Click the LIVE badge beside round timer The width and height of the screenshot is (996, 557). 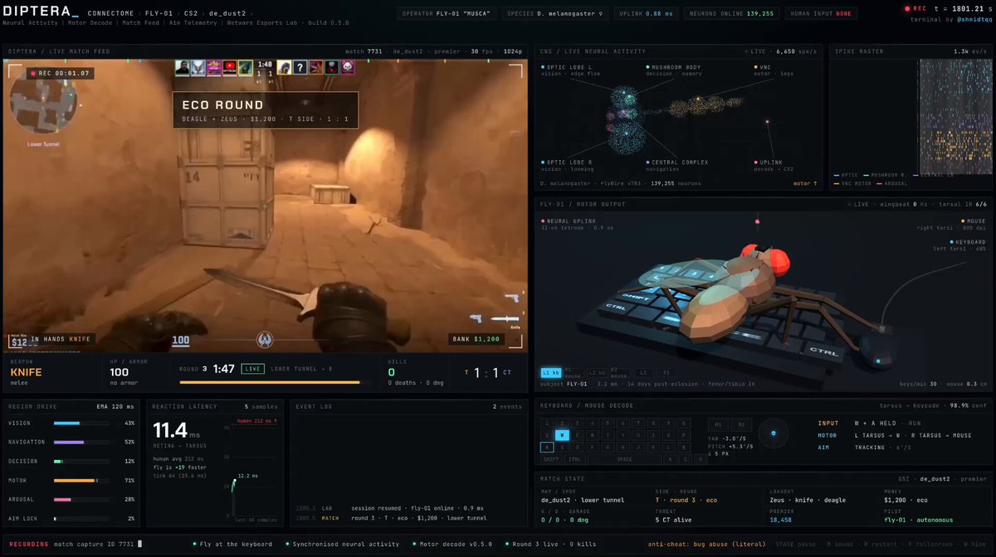tap(252, 368)
